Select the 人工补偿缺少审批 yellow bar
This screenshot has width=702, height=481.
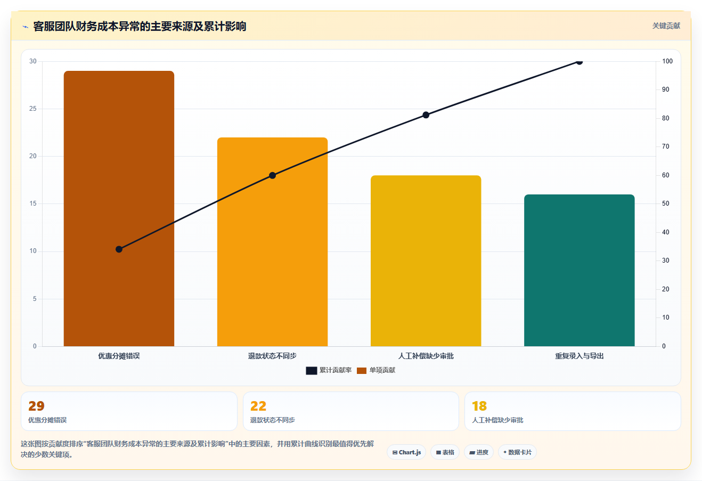(426, 261)
